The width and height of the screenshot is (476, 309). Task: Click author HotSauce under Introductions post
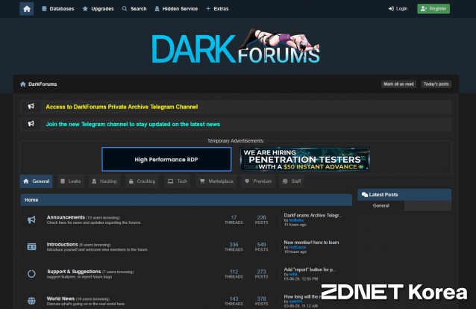coord(298,247)
